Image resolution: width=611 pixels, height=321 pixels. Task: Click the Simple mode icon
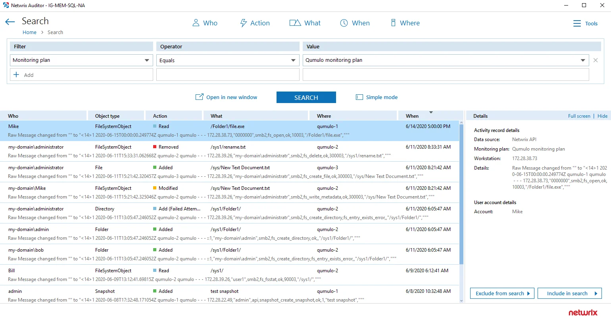[x=359, y=97]
